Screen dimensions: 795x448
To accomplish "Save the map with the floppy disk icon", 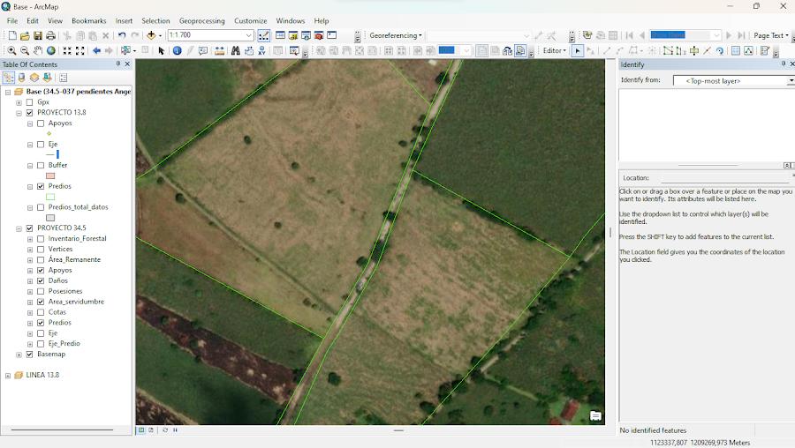I will 37,35.
